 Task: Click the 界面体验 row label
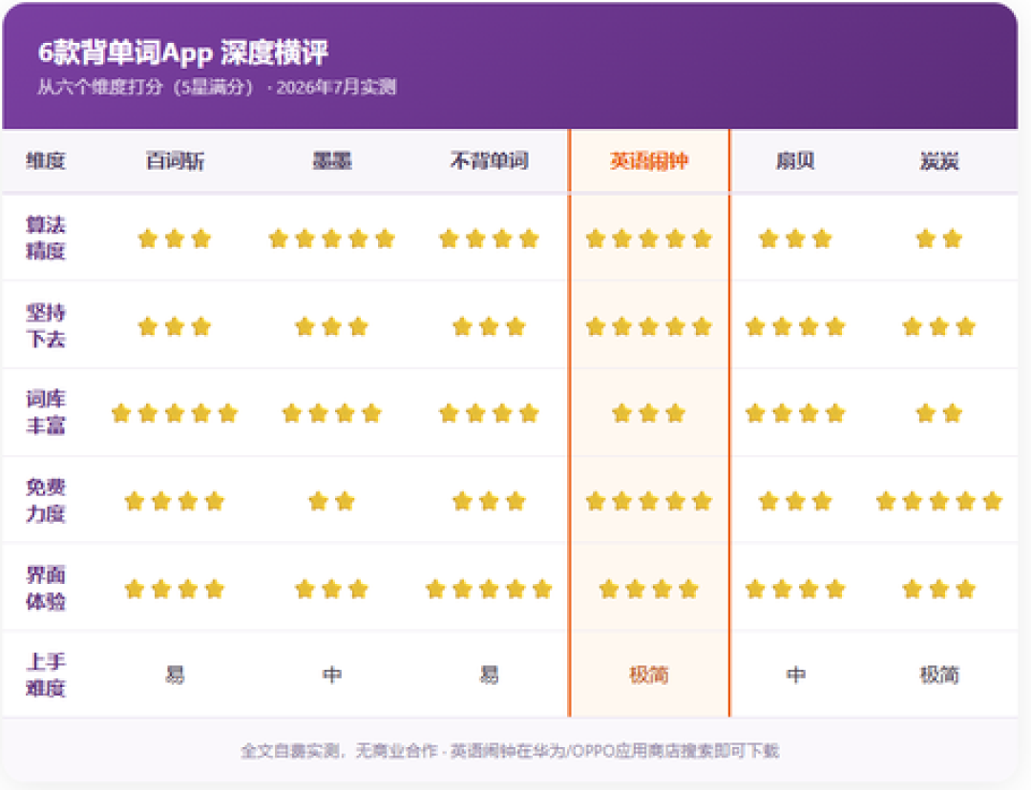pyautogui.click(x=46, y=588)
